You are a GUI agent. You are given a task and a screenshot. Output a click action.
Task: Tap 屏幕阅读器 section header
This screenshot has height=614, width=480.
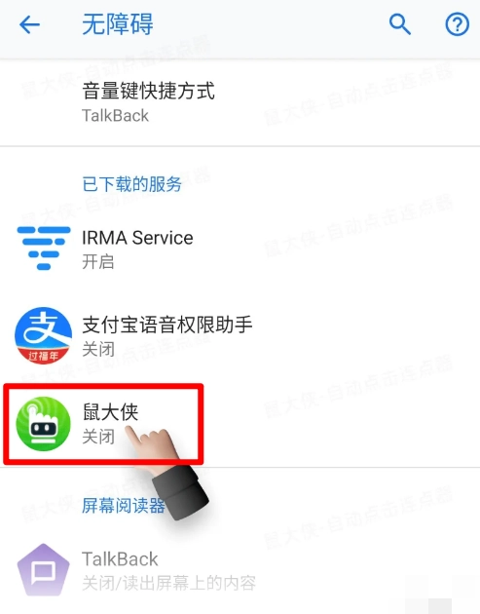pyautogui.click(x=124, y=506)
